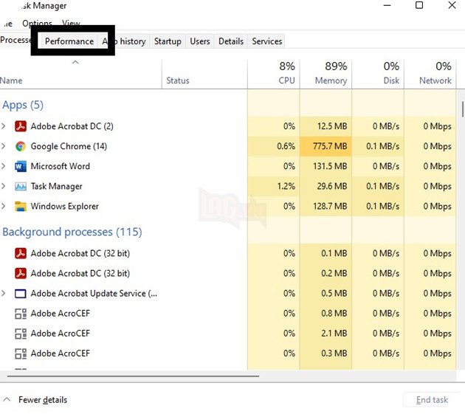This screenshot has height=417, width=465.
Task: Switch to the Users tab
Action: coord(200,41)
